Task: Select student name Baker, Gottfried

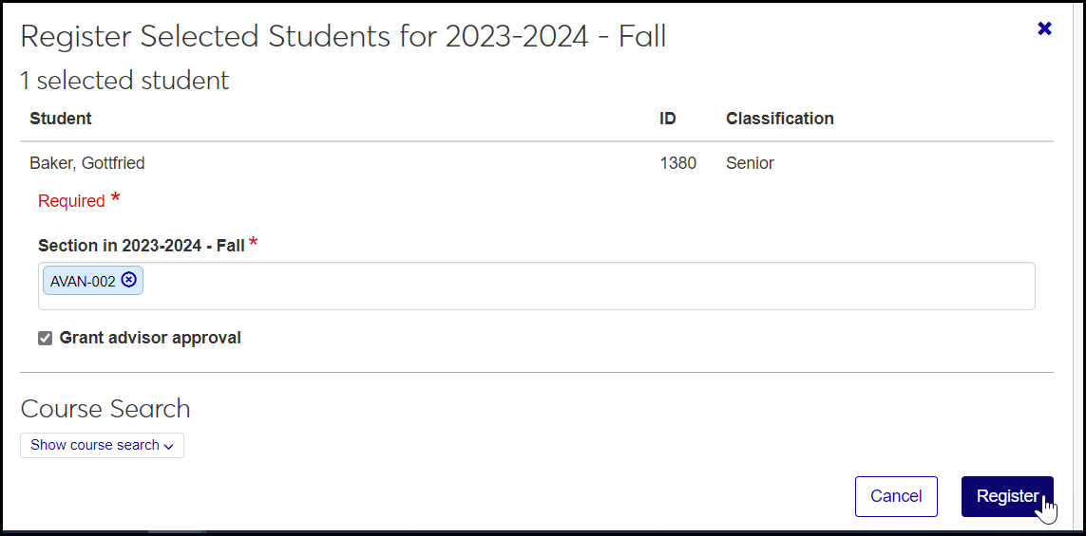Action: pyautogui.click(x=87, y=163)
